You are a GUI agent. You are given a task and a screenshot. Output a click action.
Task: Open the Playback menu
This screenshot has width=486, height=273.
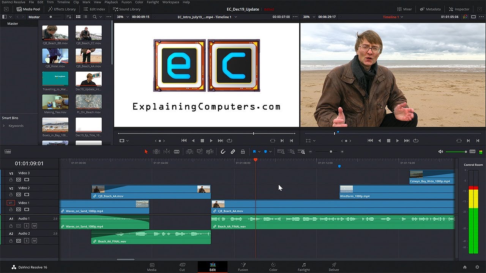tap(111, 2)
